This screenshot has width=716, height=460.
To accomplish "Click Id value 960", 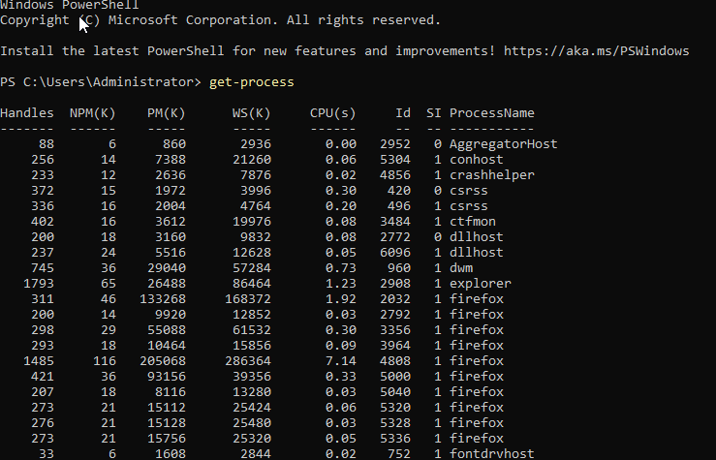I will [398, 268].
